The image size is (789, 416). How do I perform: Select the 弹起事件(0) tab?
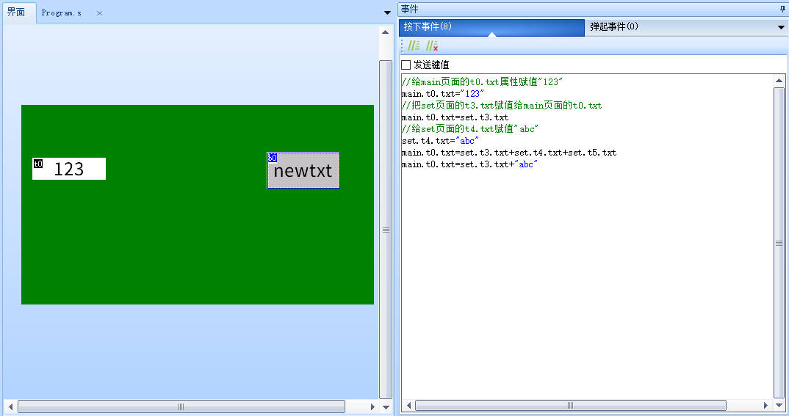(680, 27)
